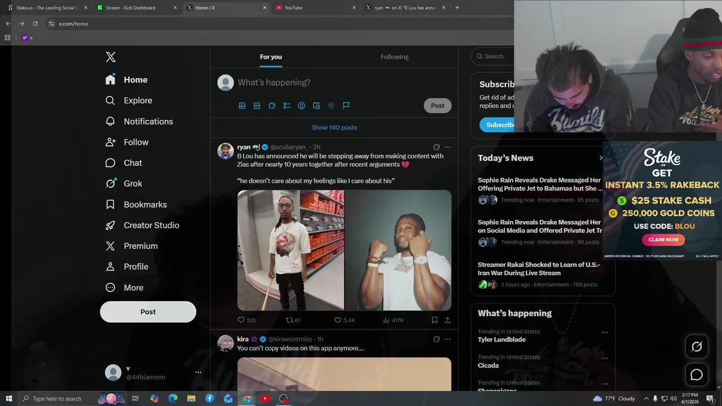Screen dimensions: 722x406
Task: Open account menu dots beside @44blammm
Action: [x=198, y=372]
